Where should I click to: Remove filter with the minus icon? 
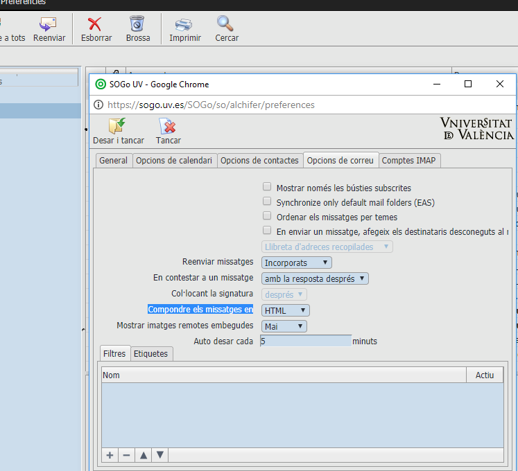click(126, 455)
